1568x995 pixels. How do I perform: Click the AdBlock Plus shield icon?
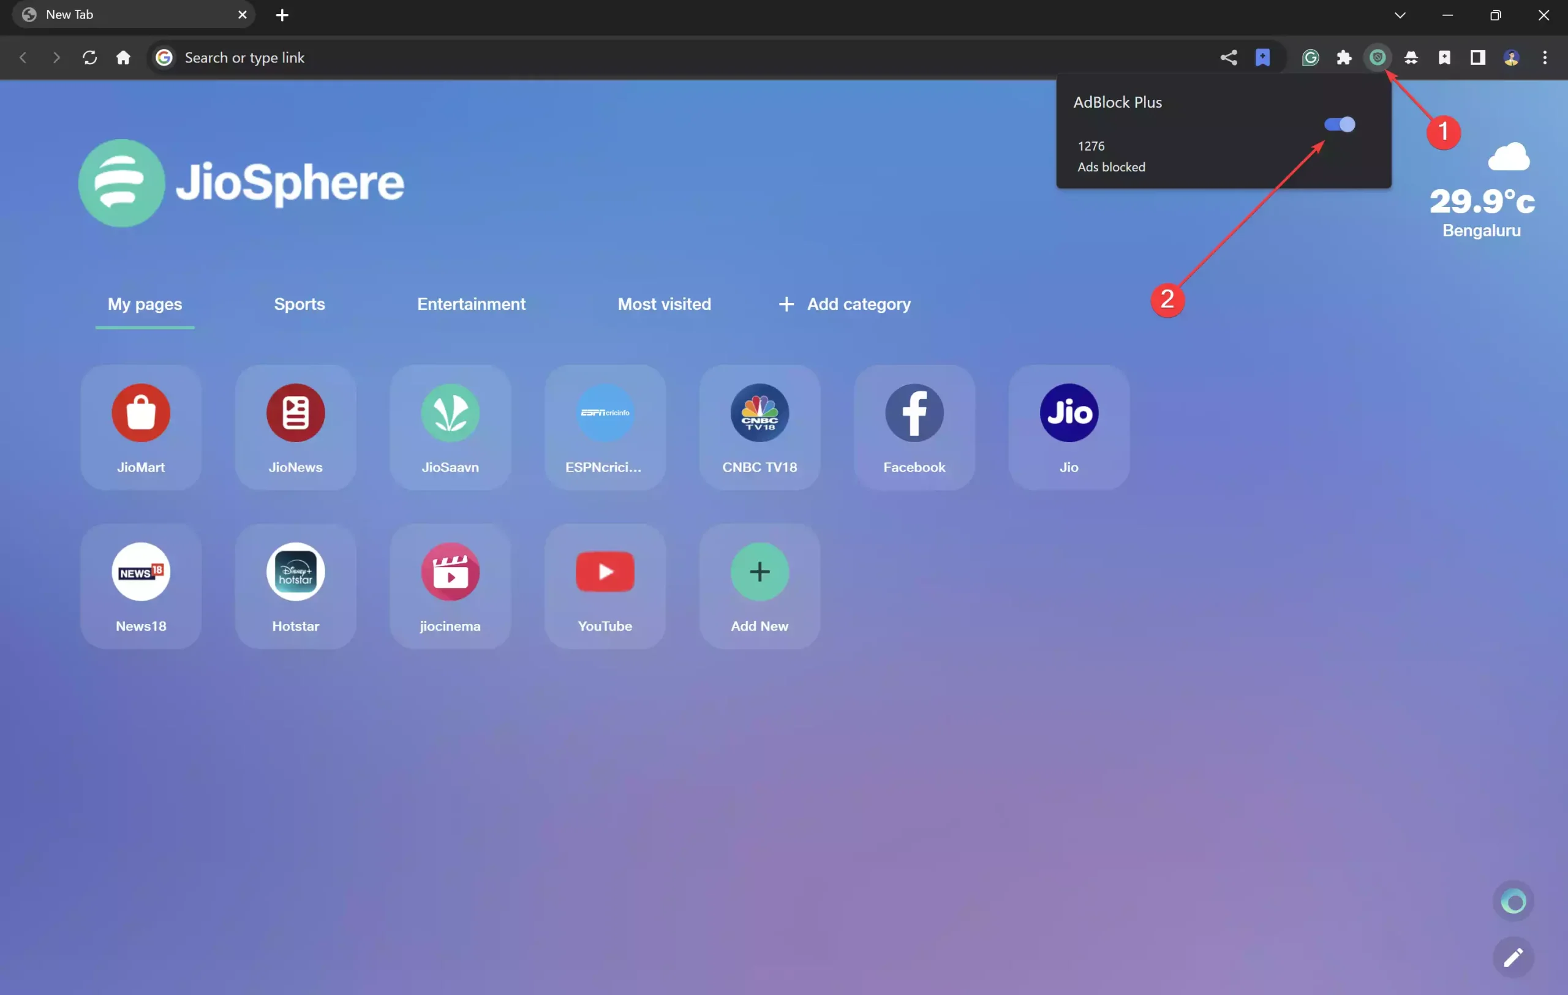click(x=1378, y=58)
